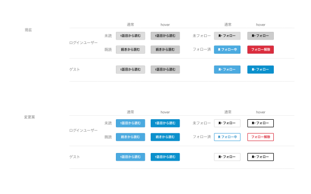Image resolution: width=311 pixels, height=194 pixels.
Task: Click bookmark icon on dark blue ゲスト hover フォロー button
Action: (x=253, y=69)
